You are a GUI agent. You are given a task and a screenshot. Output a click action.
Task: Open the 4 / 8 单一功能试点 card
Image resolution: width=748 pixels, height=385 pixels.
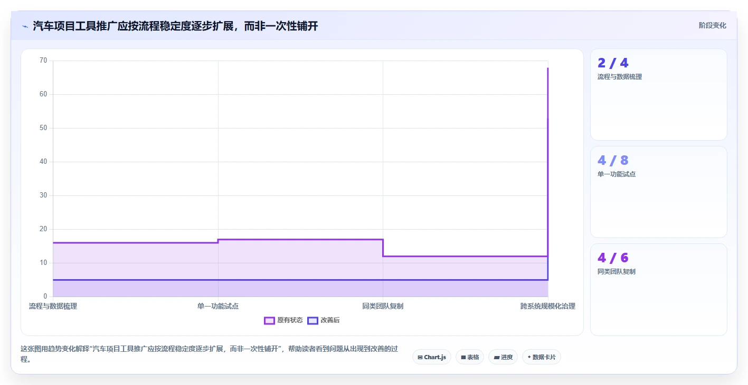659,192
